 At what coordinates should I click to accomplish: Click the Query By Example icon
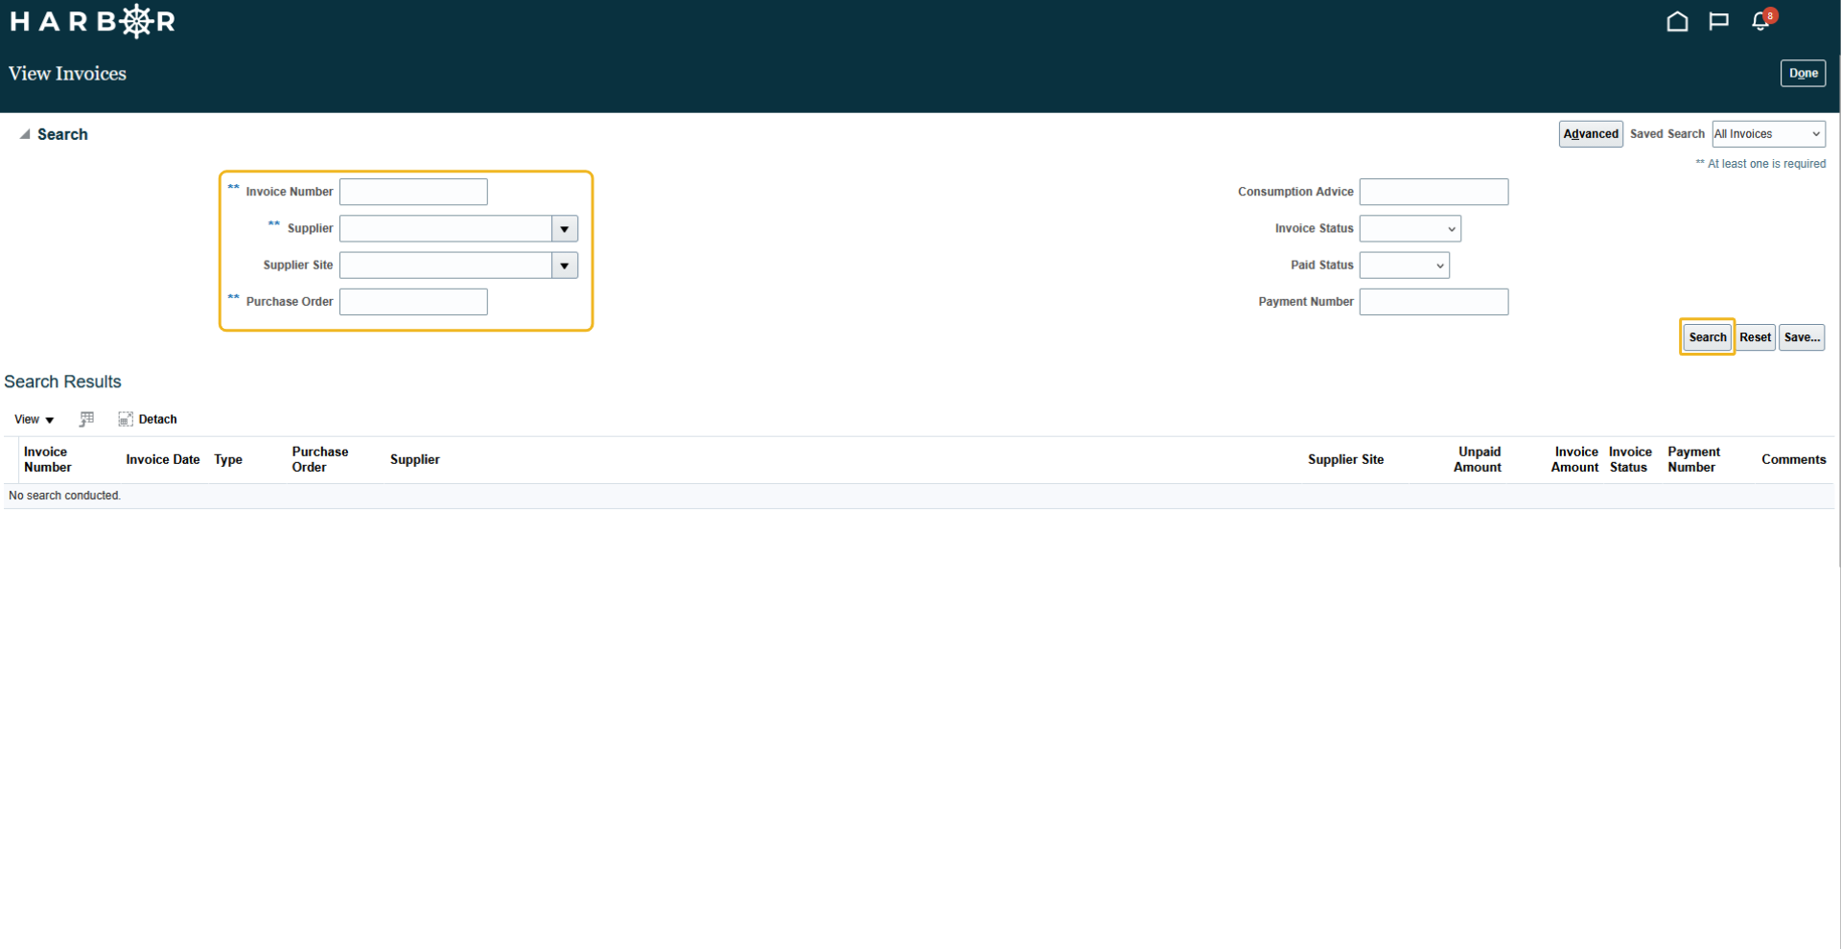(x=86, y=419)
